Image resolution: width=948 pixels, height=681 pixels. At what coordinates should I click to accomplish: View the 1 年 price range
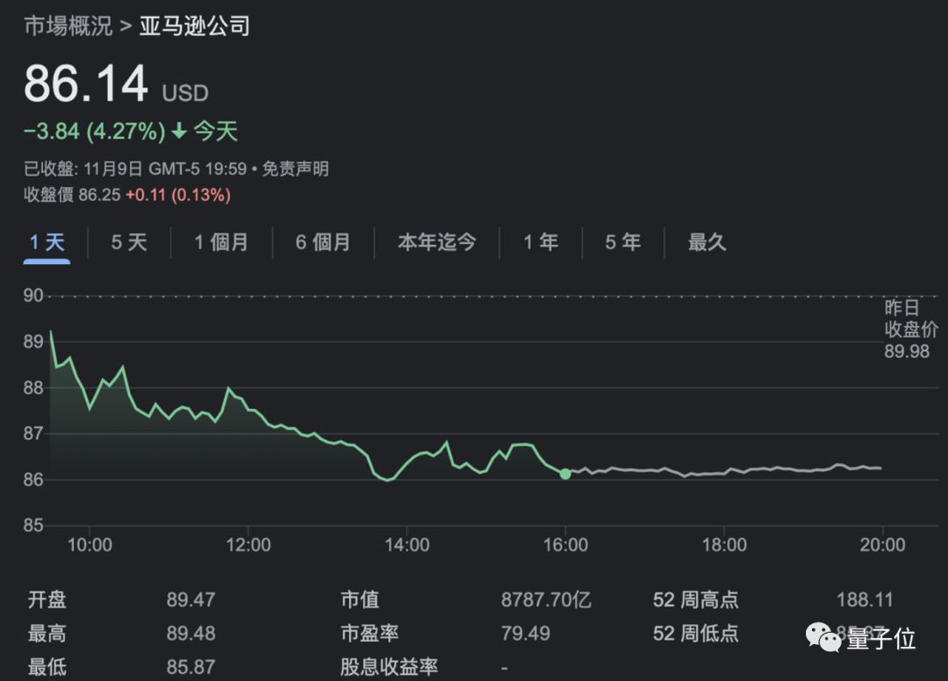pyautogui.click(x=541, y=242)
